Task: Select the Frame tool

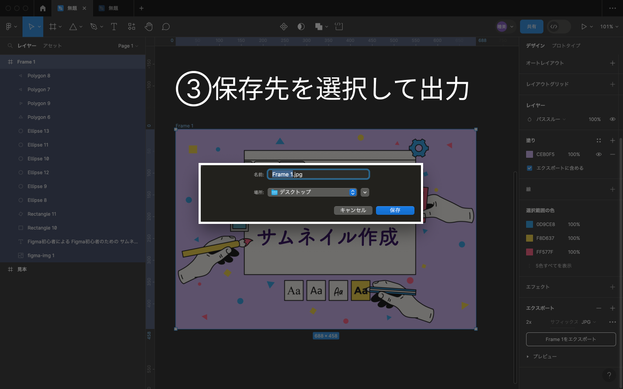Action: click(53, 27)
